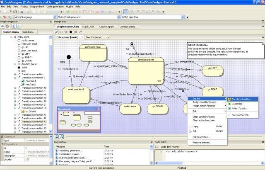This screenshot has width=265, height=170.
Task: Click the second zoom magnifier button below diagram
Action: point(61,137)
